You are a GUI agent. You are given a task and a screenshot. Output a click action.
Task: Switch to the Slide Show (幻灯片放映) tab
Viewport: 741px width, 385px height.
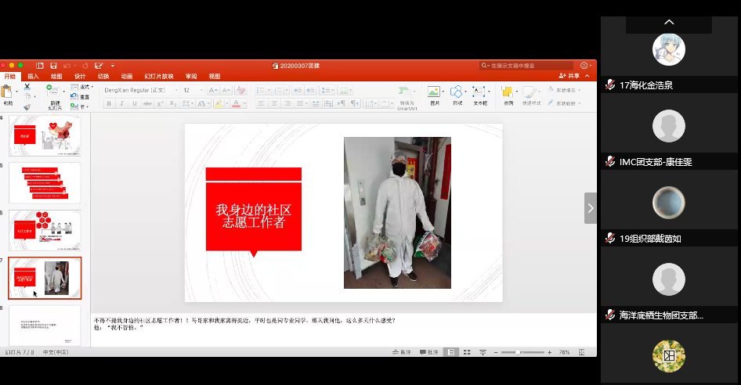pos(159,77)
